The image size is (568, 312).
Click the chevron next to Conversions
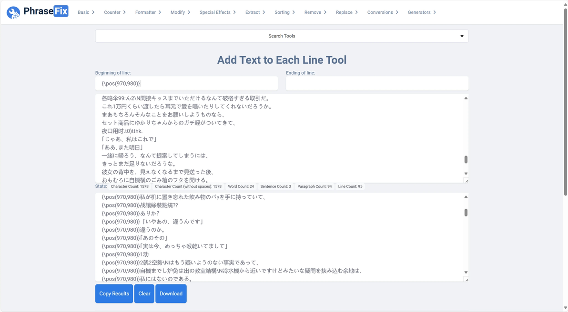click(396, 12)
